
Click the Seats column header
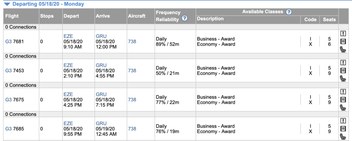tap(329, 20)
